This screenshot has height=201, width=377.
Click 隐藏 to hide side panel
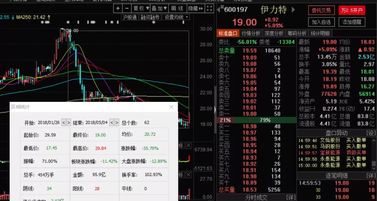[195, 9]
